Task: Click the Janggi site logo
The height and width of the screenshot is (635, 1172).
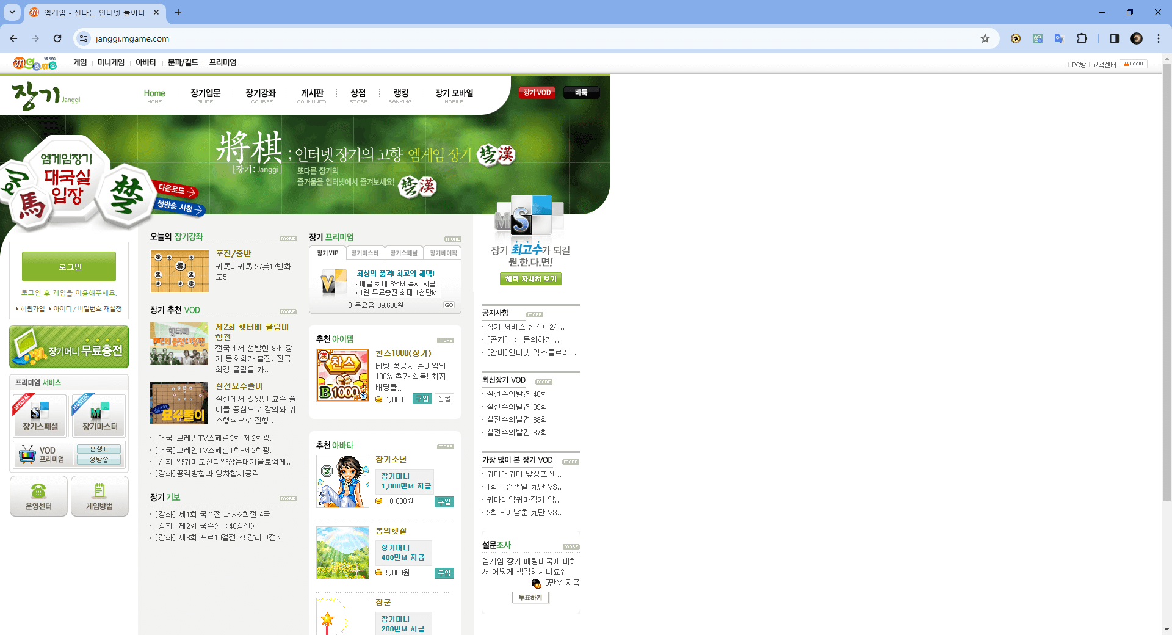Action: (x=46, y=96)
